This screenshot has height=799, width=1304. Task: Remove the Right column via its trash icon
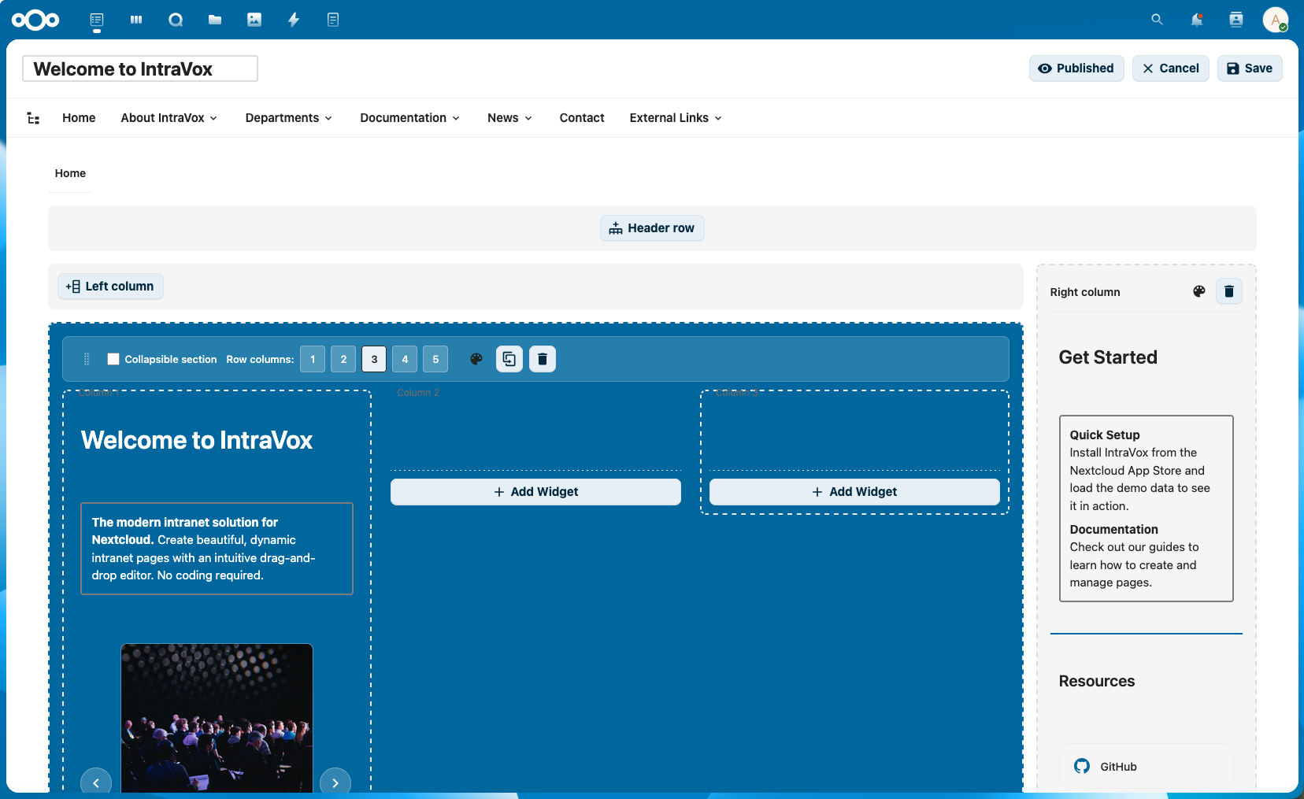[1228, 291]
